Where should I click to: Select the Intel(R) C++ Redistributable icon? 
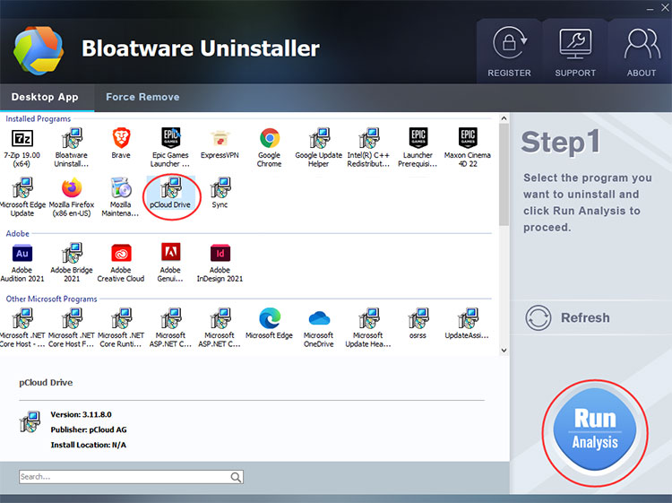tap(368, 138)
